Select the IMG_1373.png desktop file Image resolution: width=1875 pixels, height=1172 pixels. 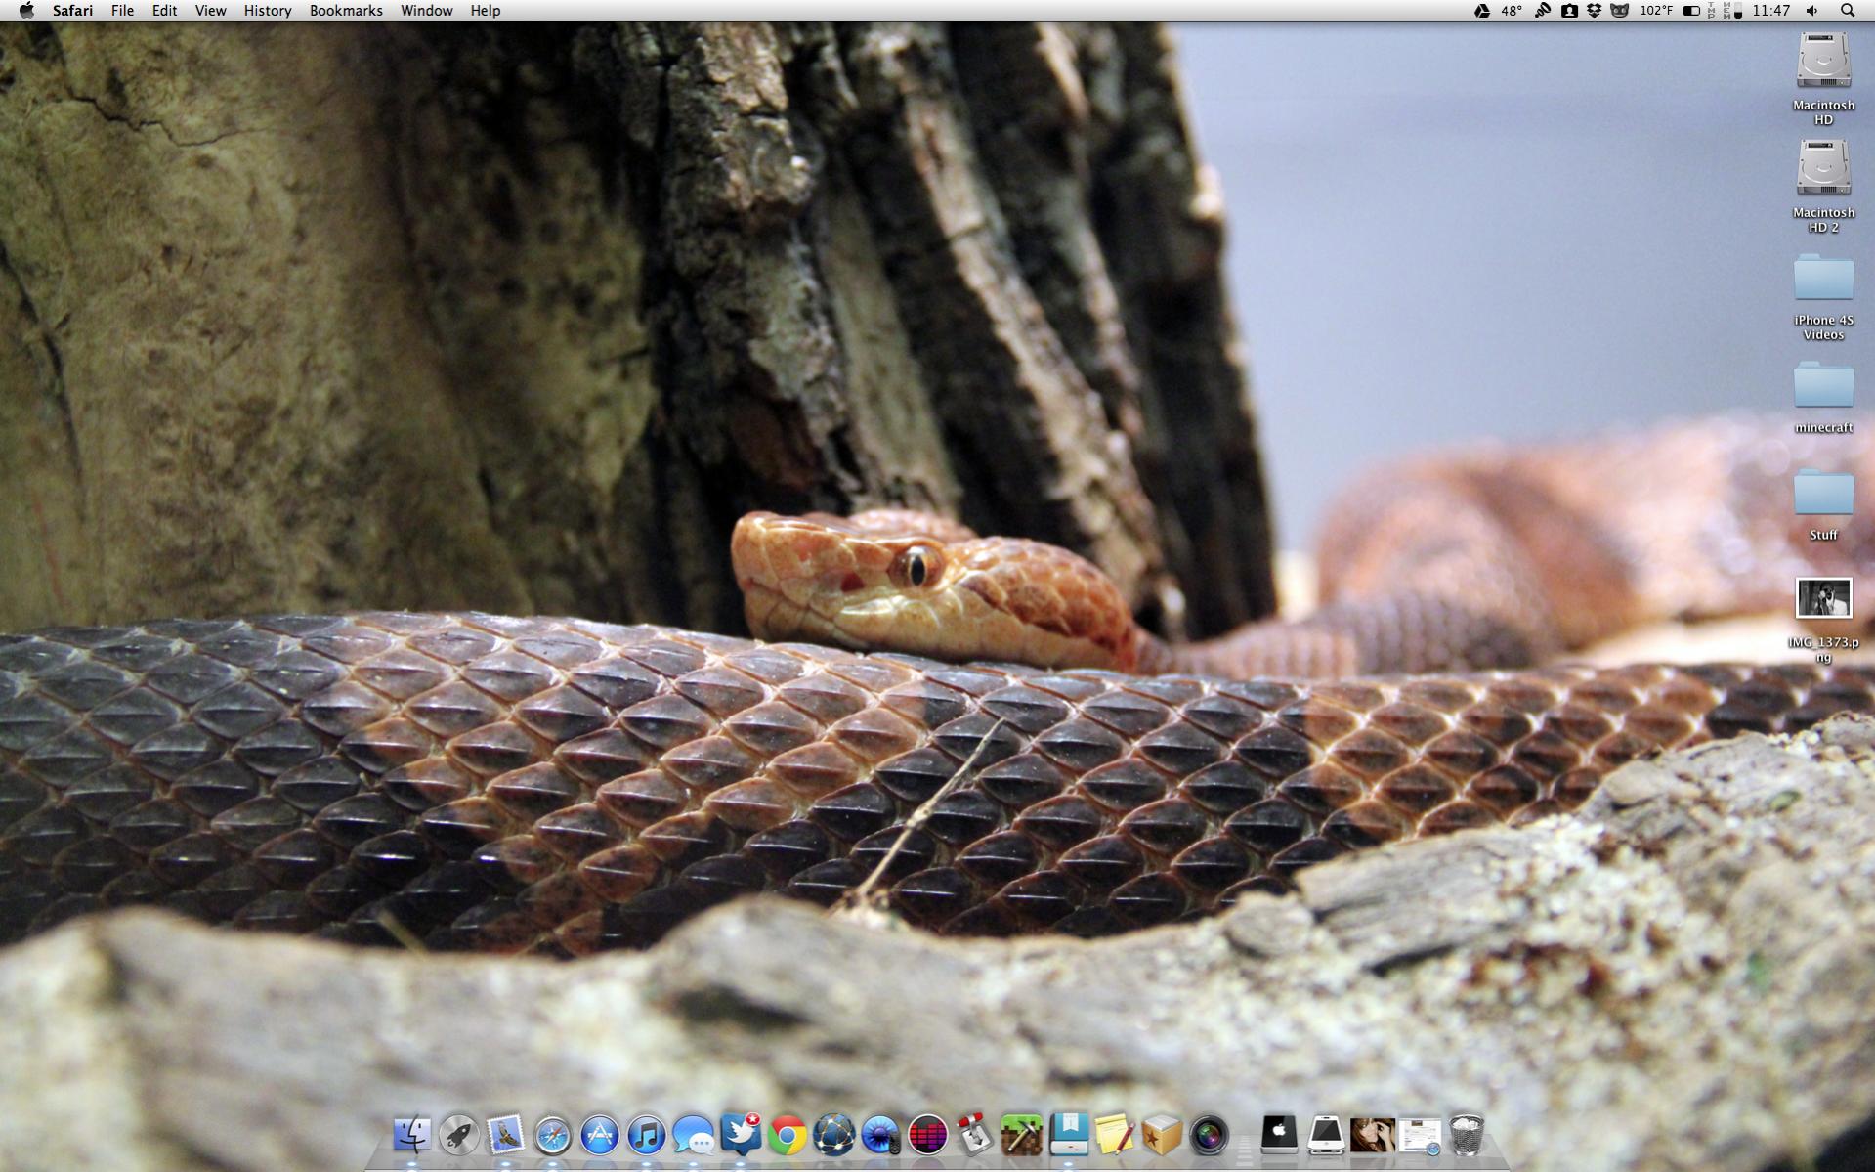[1823, 620]
